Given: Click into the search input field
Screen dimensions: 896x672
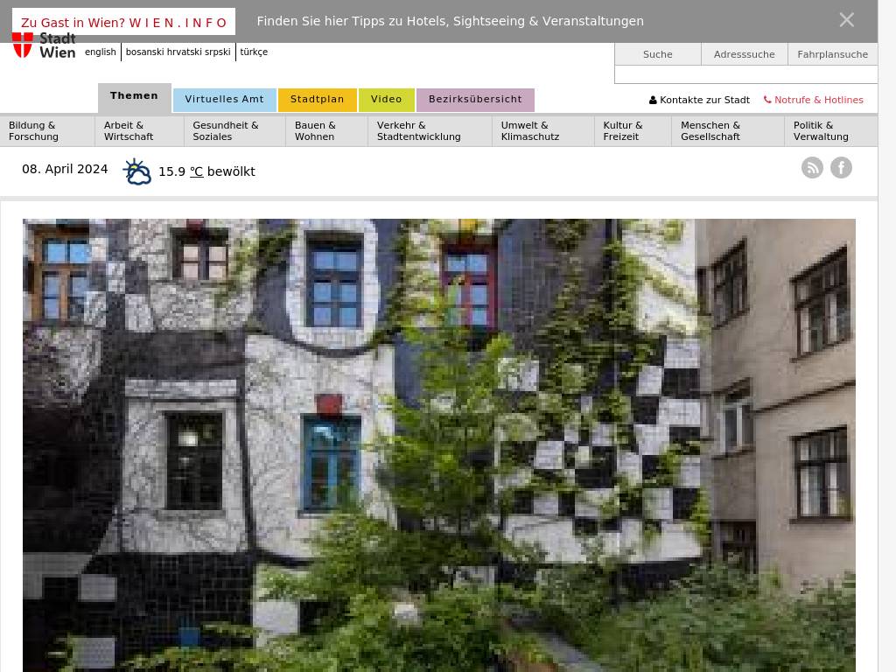Looking at the screenshot, I should pyautogui.click(x=745, y=74).
